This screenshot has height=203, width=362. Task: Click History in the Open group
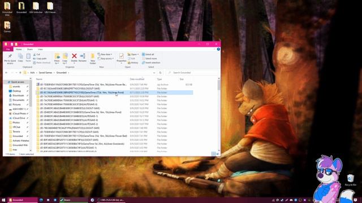click(x=133, y=63)
